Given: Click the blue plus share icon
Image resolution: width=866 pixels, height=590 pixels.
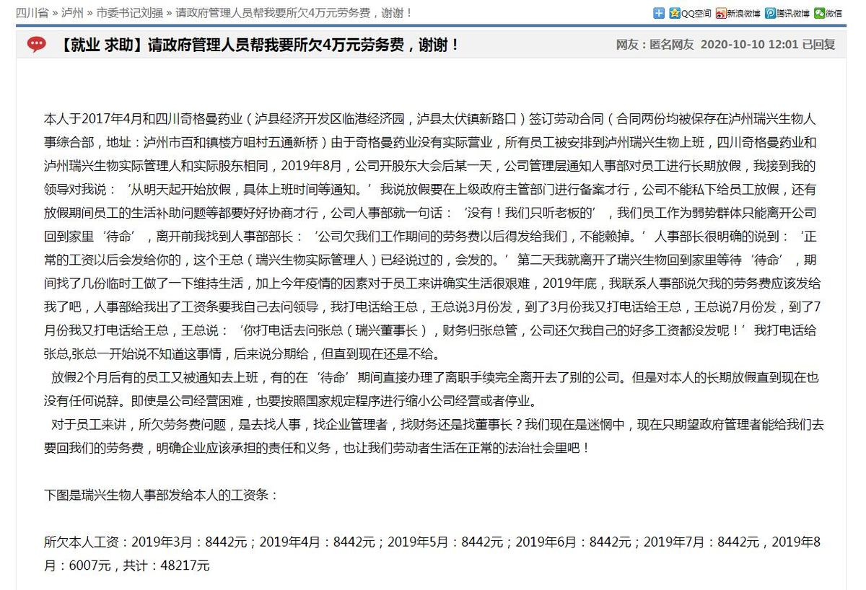Looking at the screenshot, I should 658,13.
